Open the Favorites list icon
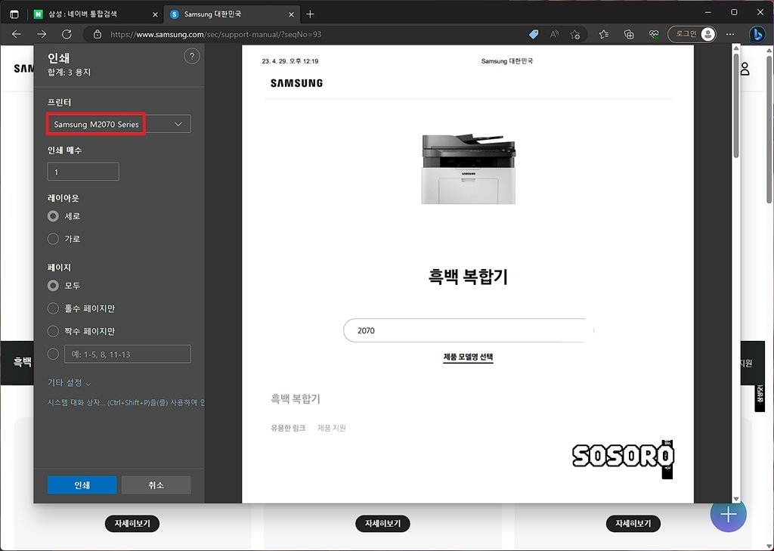The image size is (774, 551). pos(603,34)
